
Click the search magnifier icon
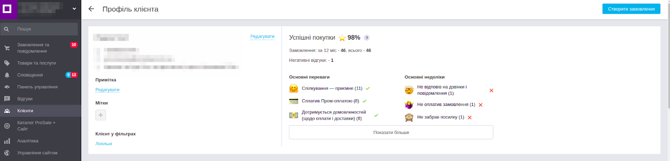click(7, 29)
